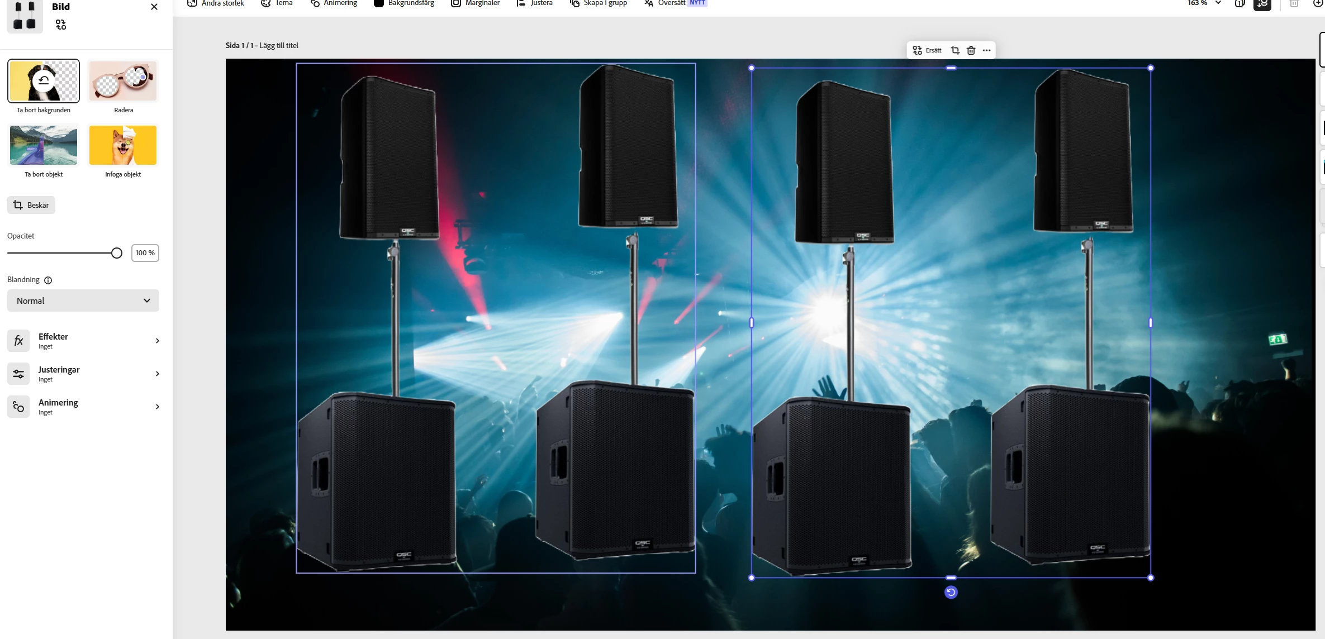Viewport: 1325px width, 639px height.
Task: Close the Bild panel
Action: tap(154, 7)
